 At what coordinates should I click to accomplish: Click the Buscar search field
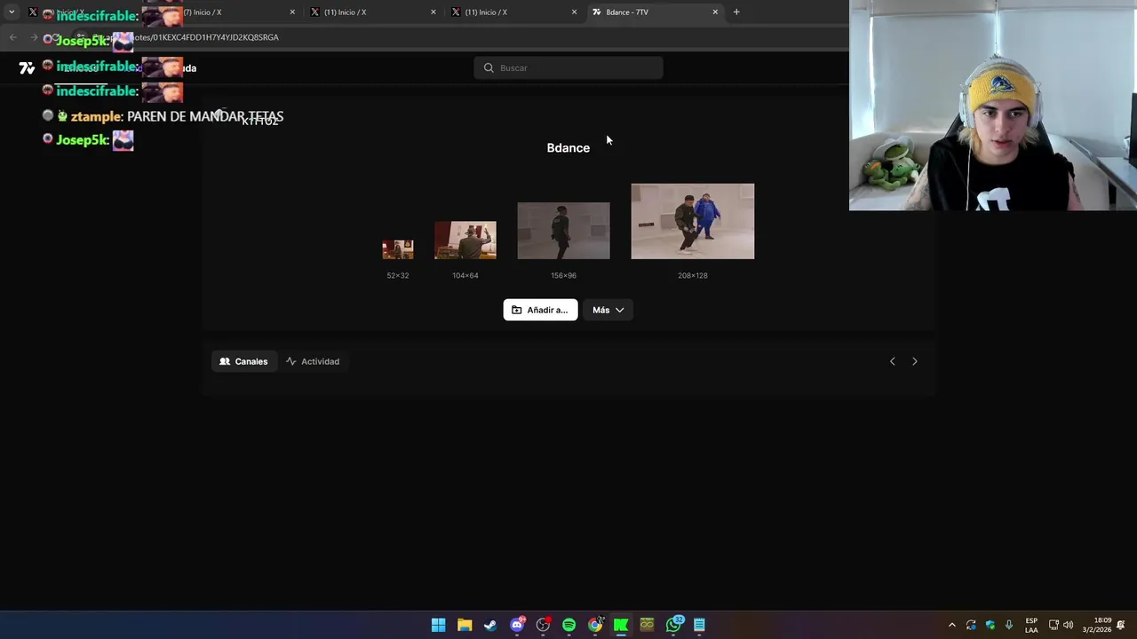(x=568, y=68)
